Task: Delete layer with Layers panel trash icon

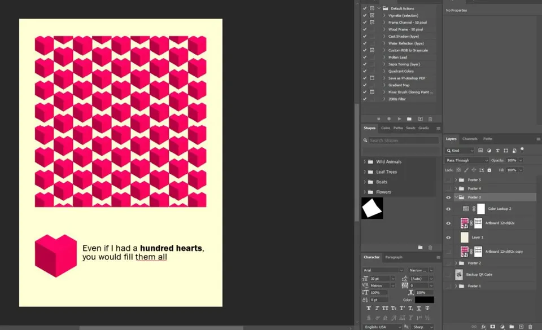Action: point(530,327)
